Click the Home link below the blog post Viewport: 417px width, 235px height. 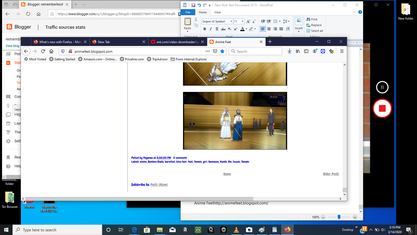[227, 174]
